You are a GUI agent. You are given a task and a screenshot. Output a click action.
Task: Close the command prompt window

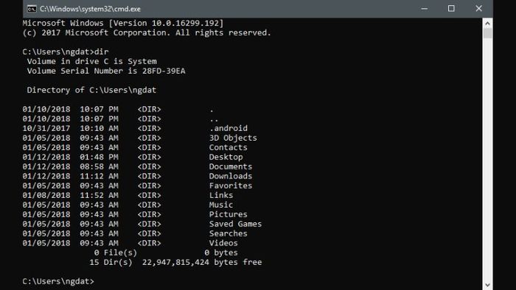(478, 9)
